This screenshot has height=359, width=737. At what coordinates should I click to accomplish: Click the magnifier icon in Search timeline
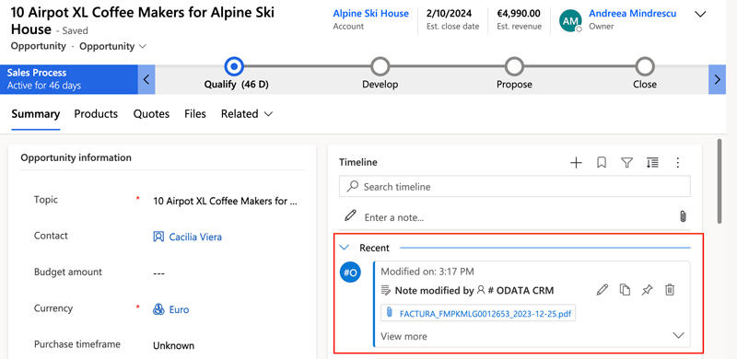click(353, 187)
